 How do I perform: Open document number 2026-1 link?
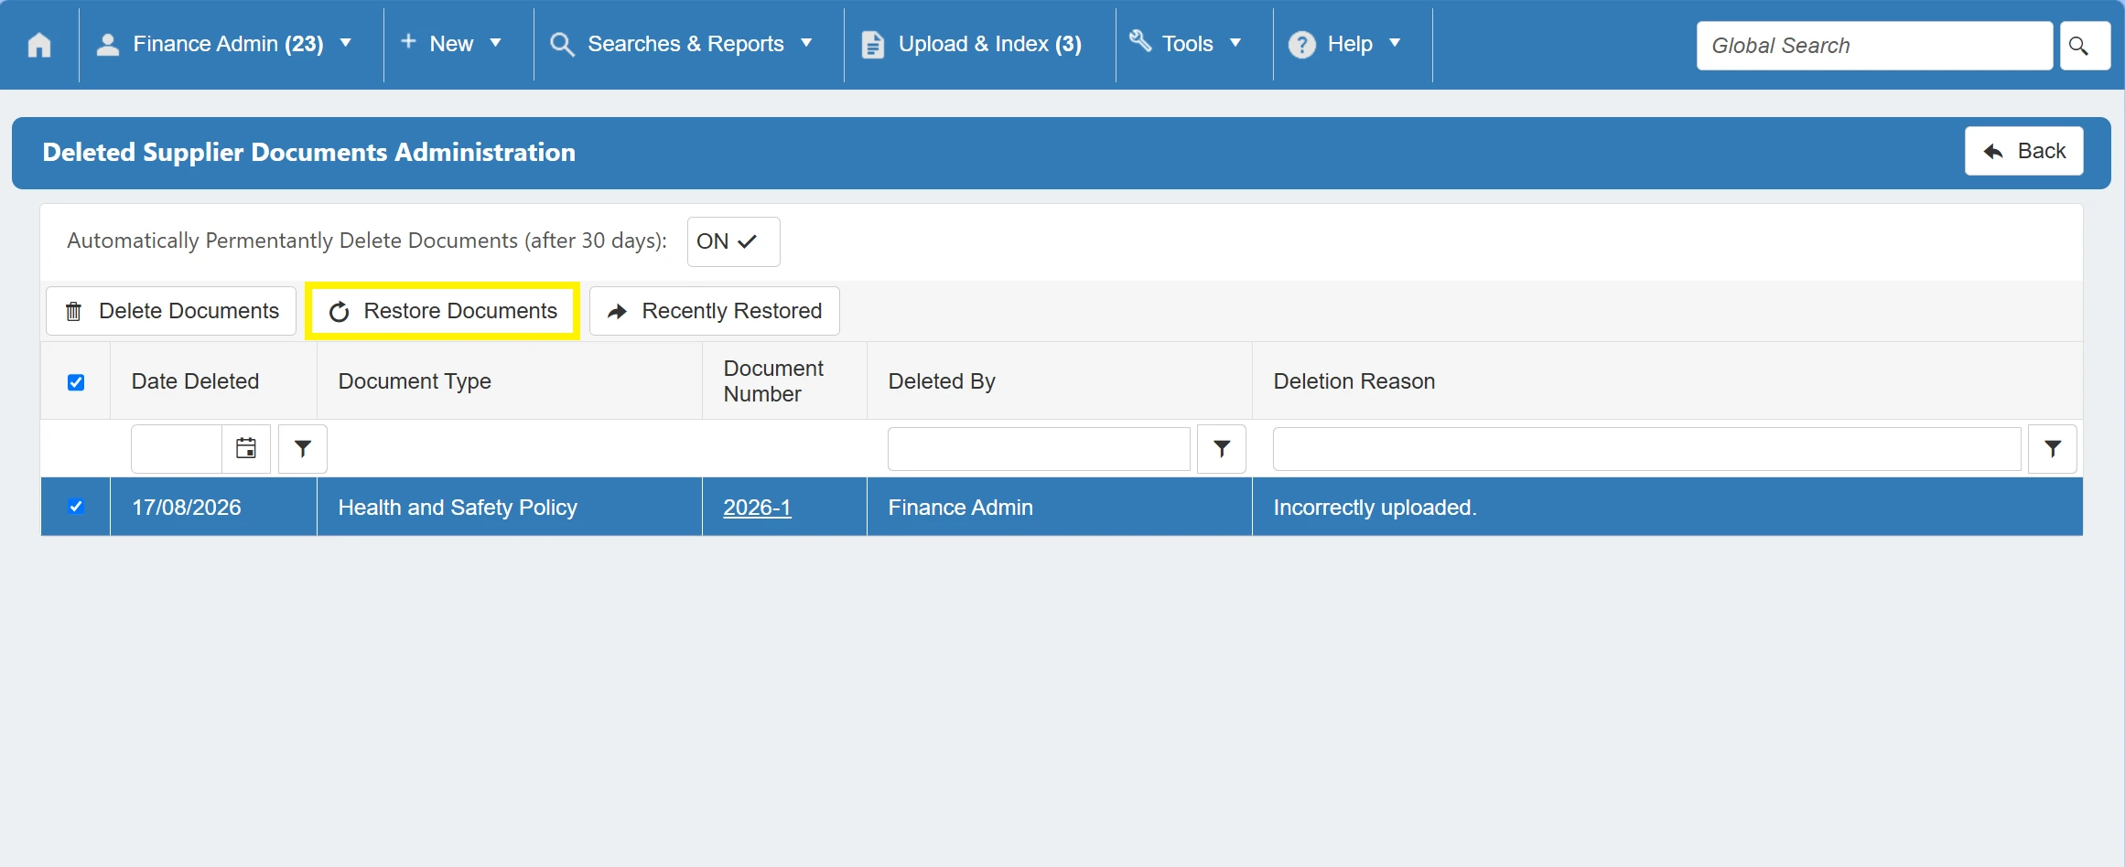pyautogui.click(x=757, y=508)
